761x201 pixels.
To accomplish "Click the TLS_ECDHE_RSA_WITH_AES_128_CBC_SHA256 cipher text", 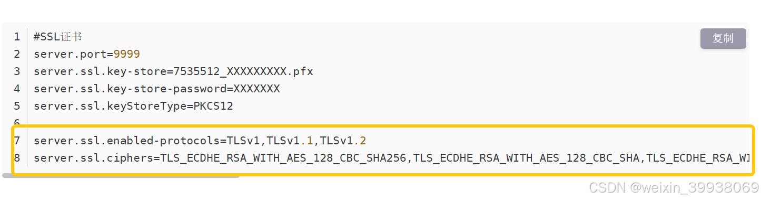I will click(x=284, y=158).
